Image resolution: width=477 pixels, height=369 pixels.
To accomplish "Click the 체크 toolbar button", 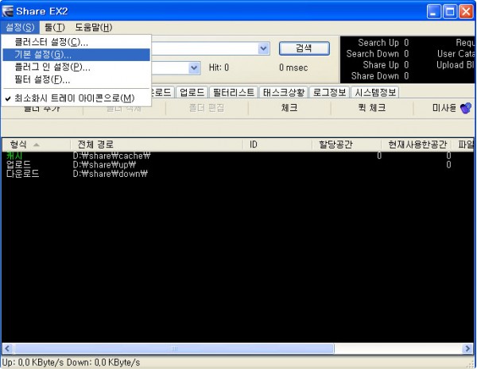I will [289, 108].
